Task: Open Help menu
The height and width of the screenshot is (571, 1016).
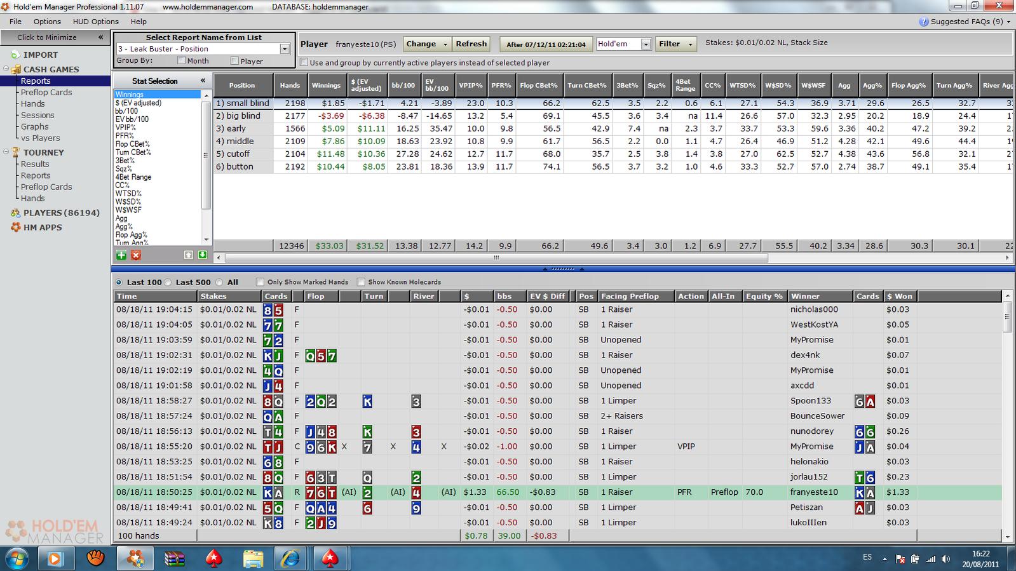Action: [139, 22]
